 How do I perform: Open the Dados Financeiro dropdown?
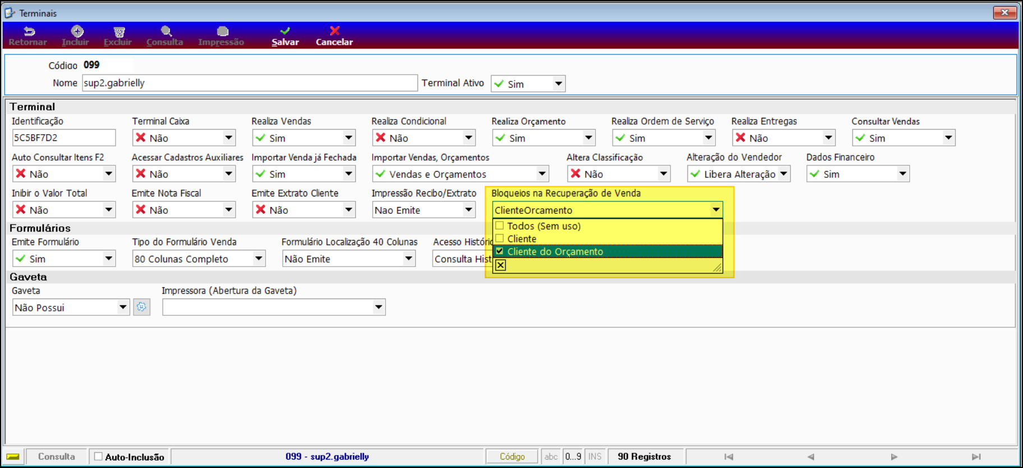coord(903,173)
